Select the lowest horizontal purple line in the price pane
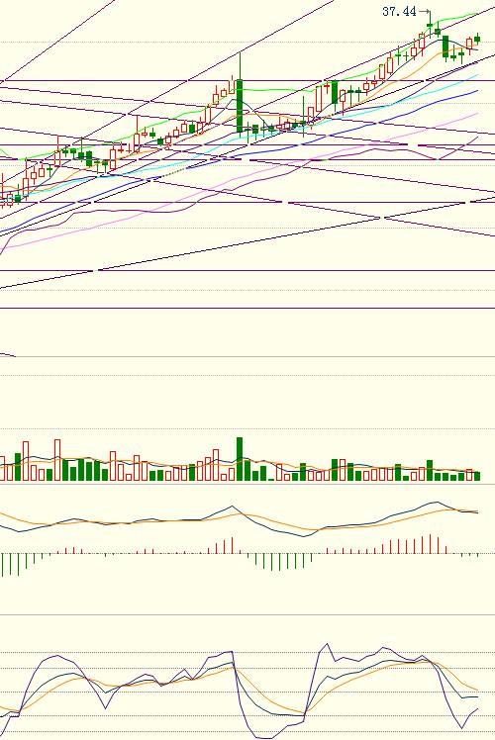Screen dimensions: 495x740 click(247, 309)
